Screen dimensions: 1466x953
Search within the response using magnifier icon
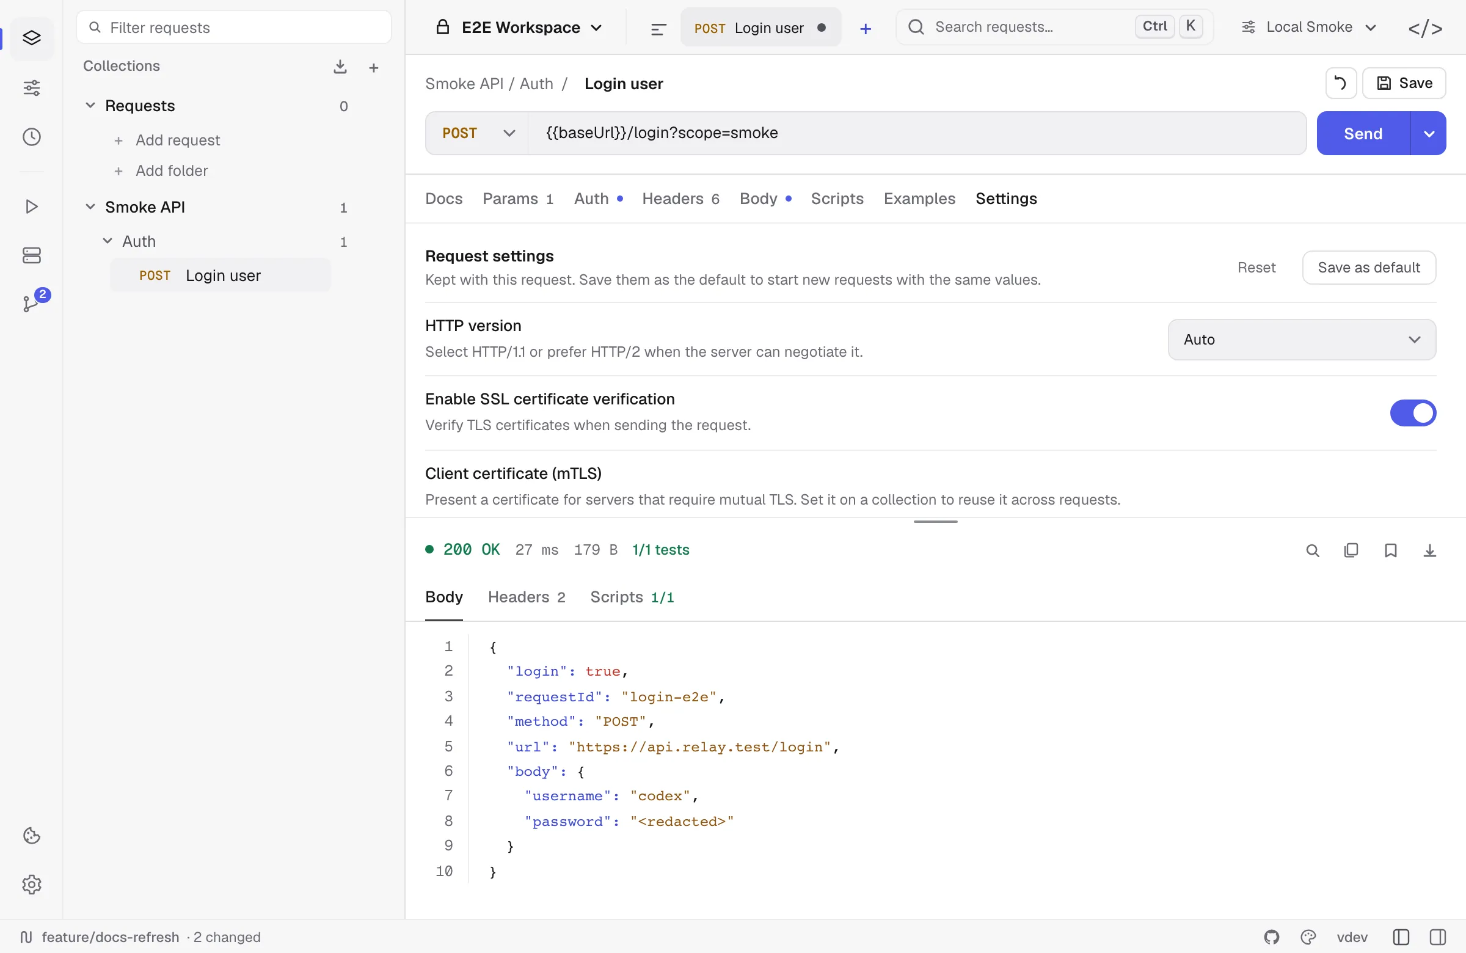[1313, 550]
